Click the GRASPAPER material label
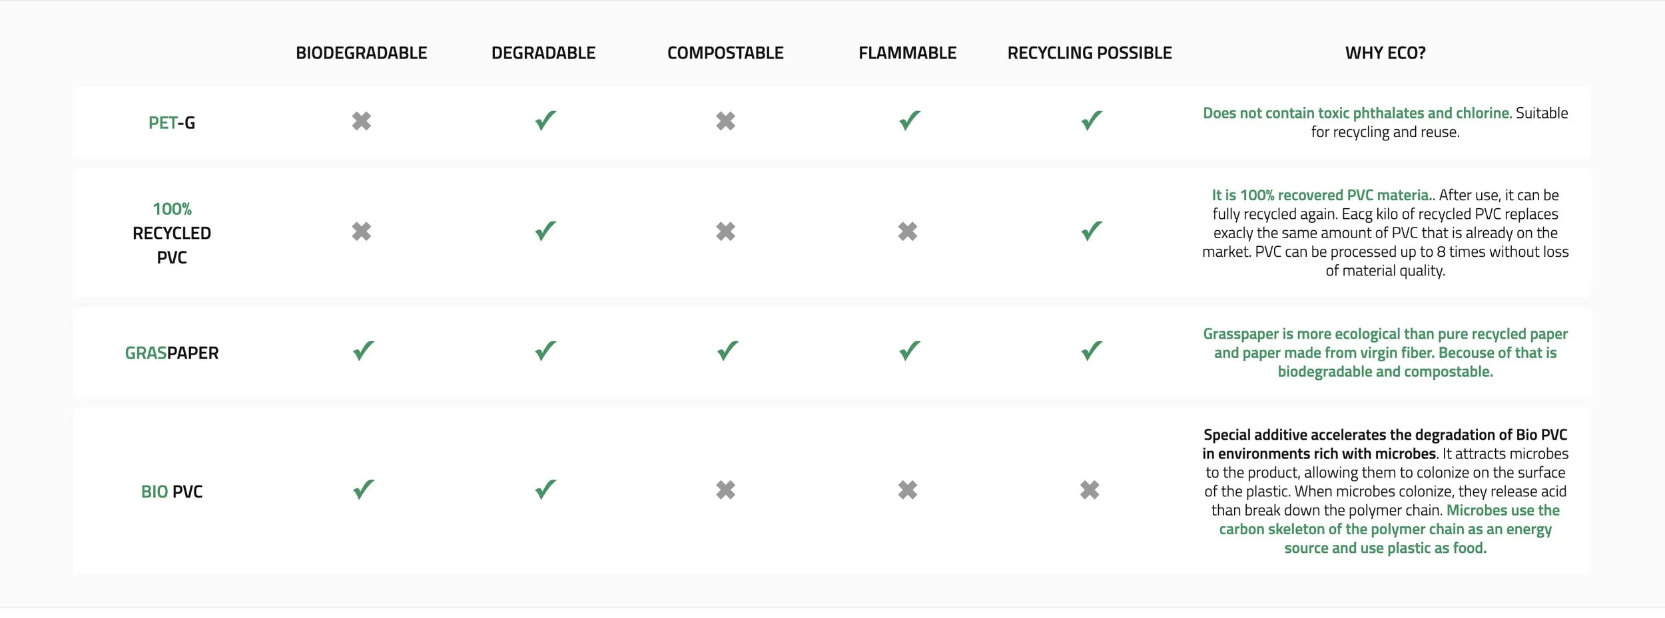The width and height of the screenshot is (1665, 618). click(172, 353)
